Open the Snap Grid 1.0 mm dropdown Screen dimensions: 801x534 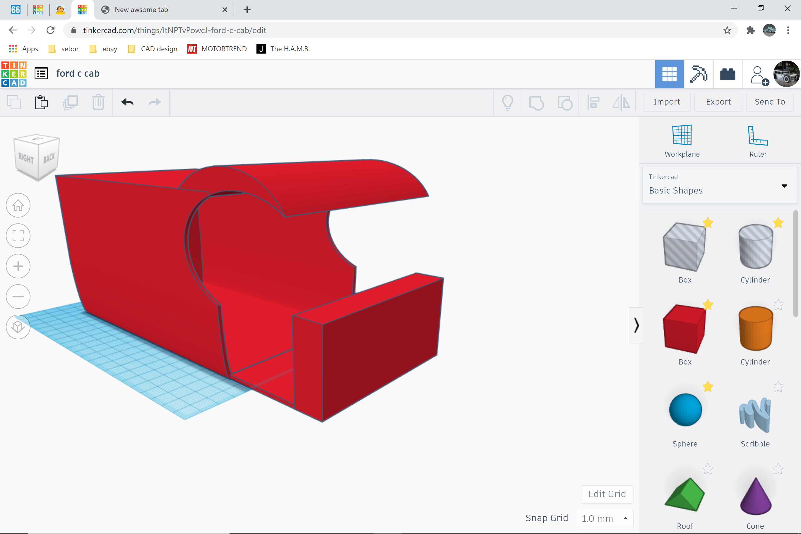pos(605,518)
